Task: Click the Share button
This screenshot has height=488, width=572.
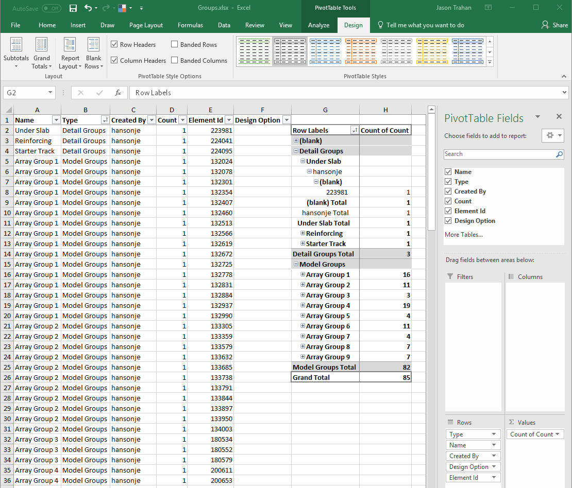Action: pyautogui.click(x=554, y=25)
